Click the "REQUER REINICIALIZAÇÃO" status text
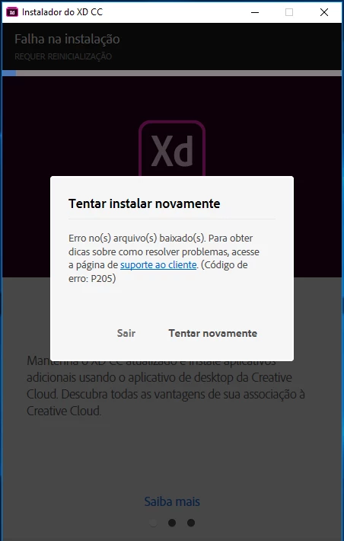The image size is (344, 541). point(63,56)
